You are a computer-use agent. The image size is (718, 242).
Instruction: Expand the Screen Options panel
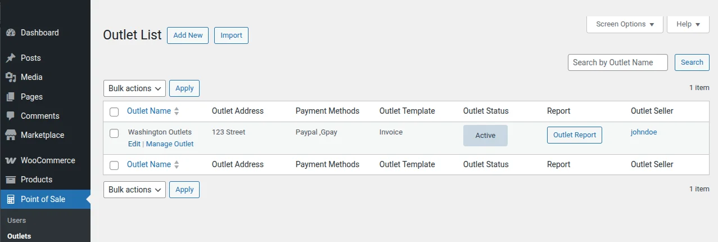[x=625, y=24]
